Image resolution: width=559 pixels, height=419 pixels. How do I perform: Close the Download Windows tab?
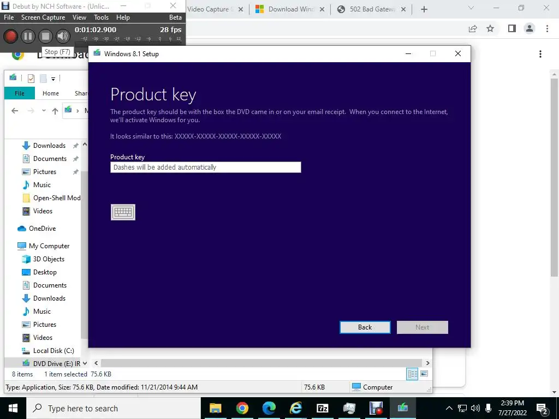322,10
